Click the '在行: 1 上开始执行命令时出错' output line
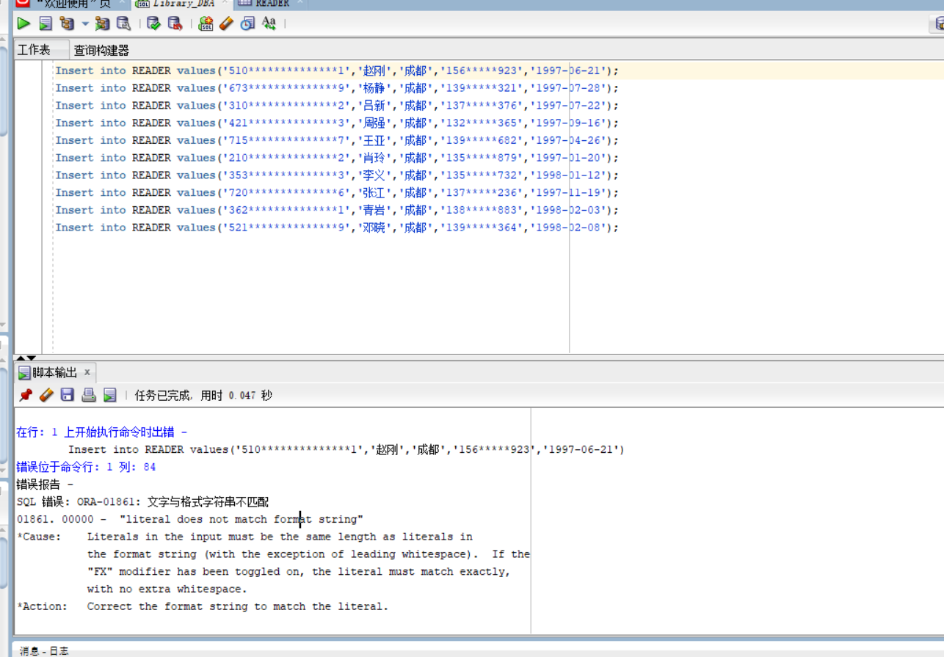 click(101, 432)
